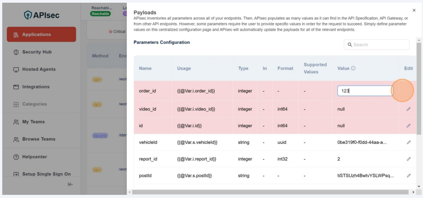
Task: Open Applications in the sidebar
Action: (41, 34)
